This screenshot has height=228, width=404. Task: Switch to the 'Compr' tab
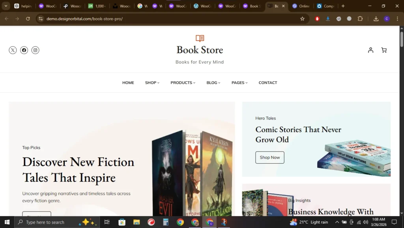pos(325,6)
